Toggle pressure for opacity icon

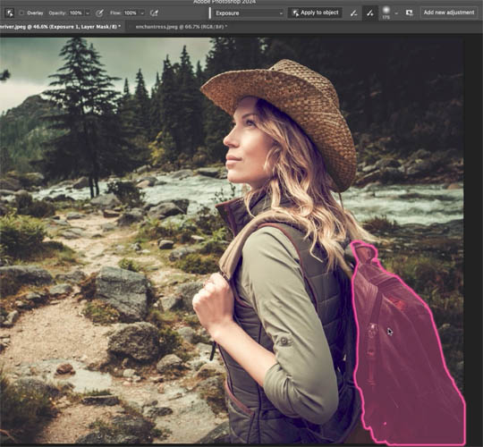point(99,13)
